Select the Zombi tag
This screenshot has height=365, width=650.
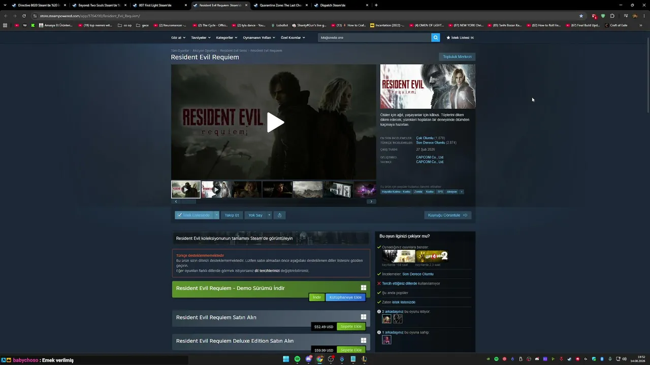pyautogui.click(x=418, y=192)
